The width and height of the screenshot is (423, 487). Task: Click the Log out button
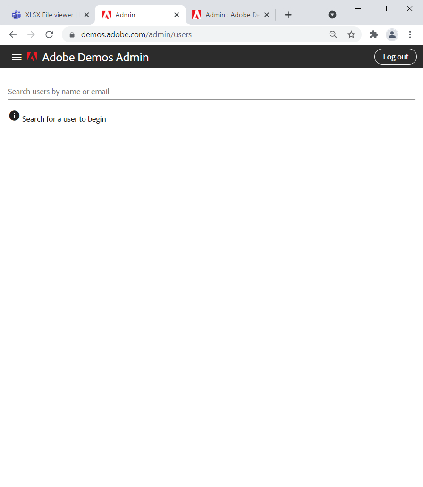[395, 57]
